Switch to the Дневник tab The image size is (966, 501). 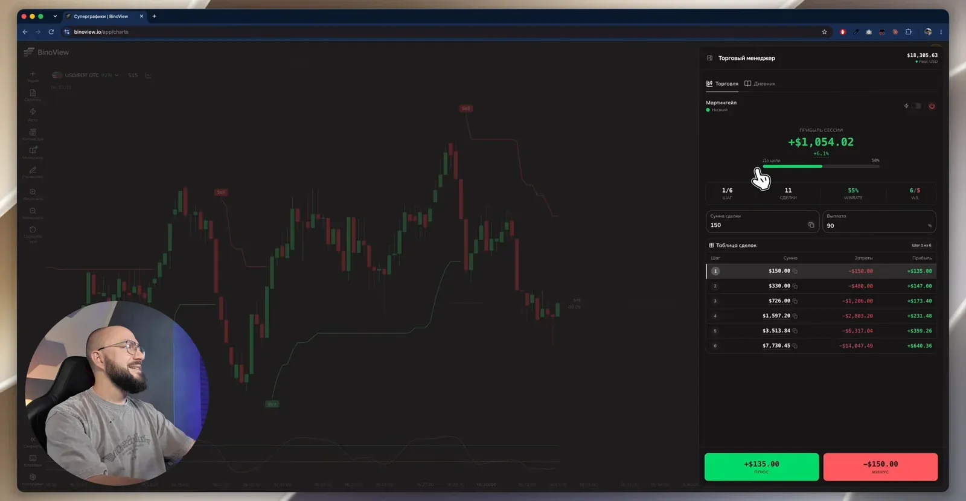tap(760, 84)
